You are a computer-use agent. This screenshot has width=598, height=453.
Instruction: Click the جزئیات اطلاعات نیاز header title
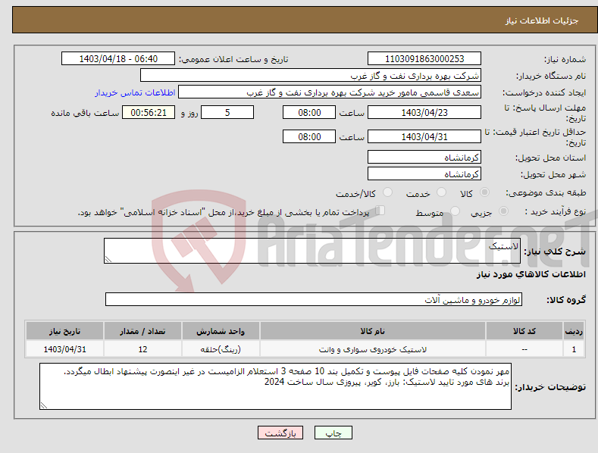pos(542,20)
